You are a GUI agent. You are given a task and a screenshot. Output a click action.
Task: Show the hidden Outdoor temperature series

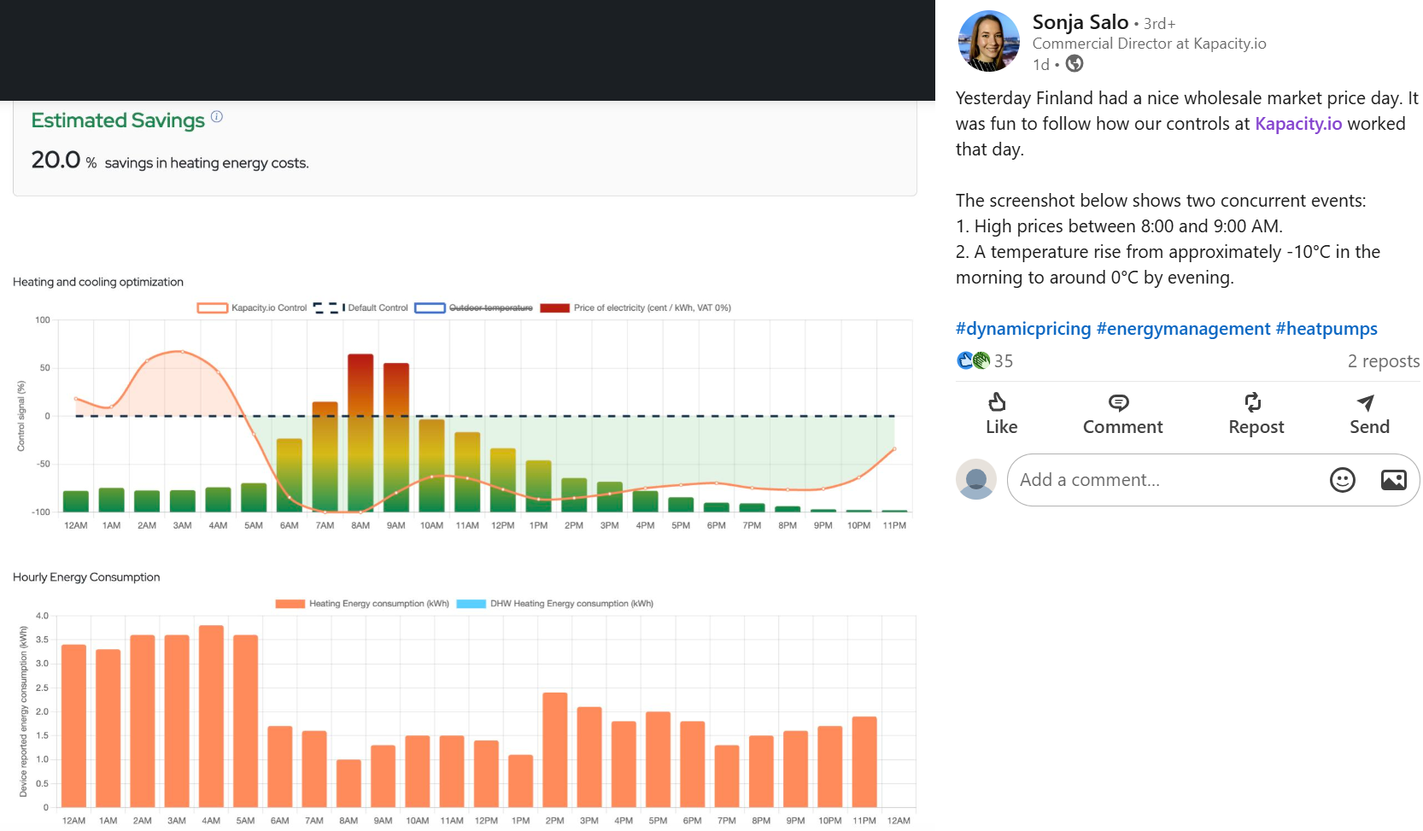474,308
